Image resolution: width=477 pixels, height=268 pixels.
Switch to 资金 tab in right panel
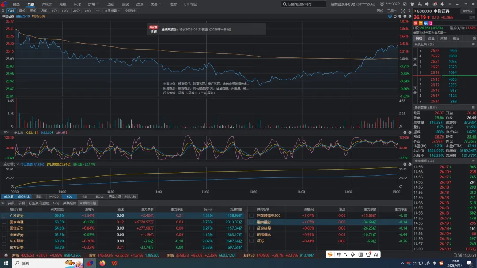[x=431, y=38]
